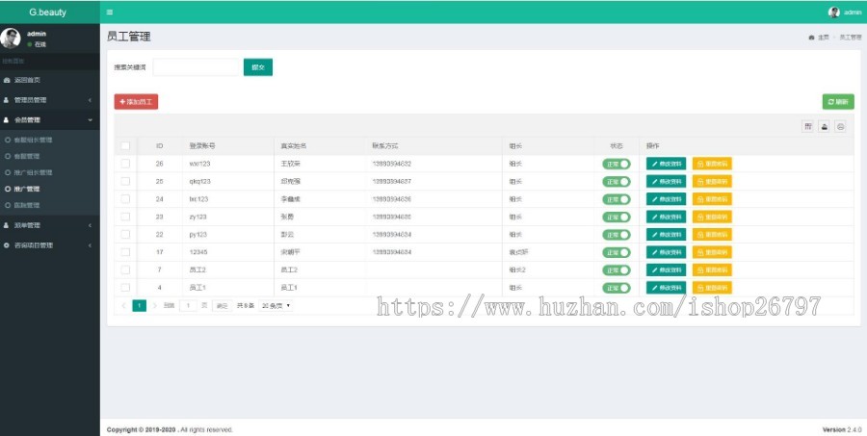867x436 pixels.
Task: Click the home icon in breadcrumb
Action: [x=811, y=38]
